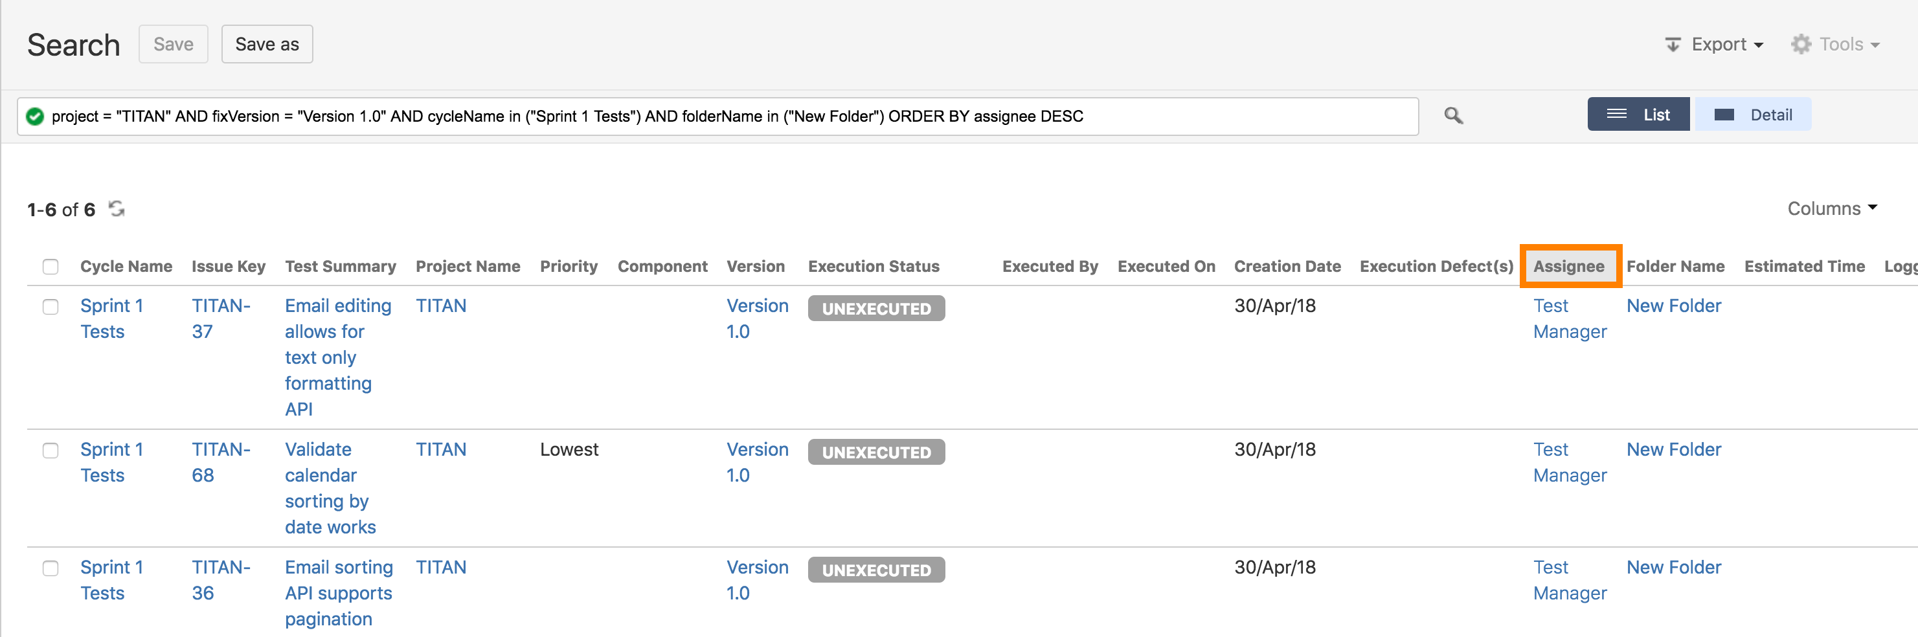Click the UNEXECUTED badge for TITAN-37
This screenshot has height=637, width=1918.
875,308
